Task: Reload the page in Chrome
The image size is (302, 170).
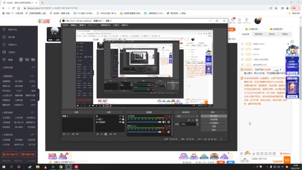Action: (14, 8)
